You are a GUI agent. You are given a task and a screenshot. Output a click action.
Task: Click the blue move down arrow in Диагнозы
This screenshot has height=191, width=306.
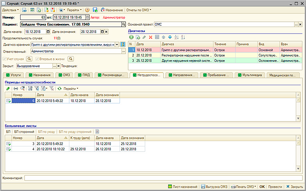[170, 38]
